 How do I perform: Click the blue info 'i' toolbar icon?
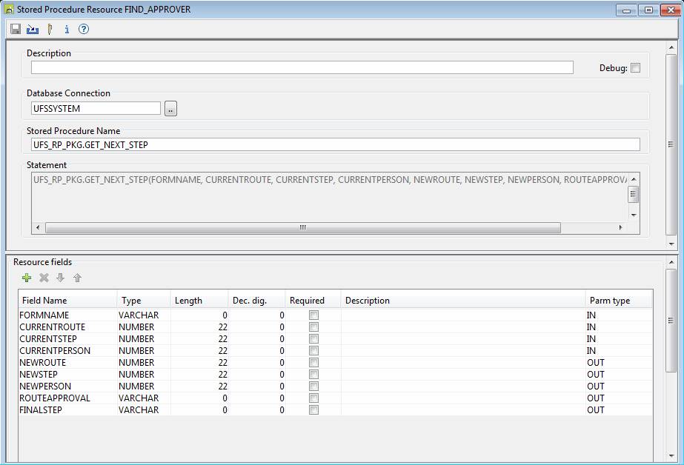click(67, 30)
